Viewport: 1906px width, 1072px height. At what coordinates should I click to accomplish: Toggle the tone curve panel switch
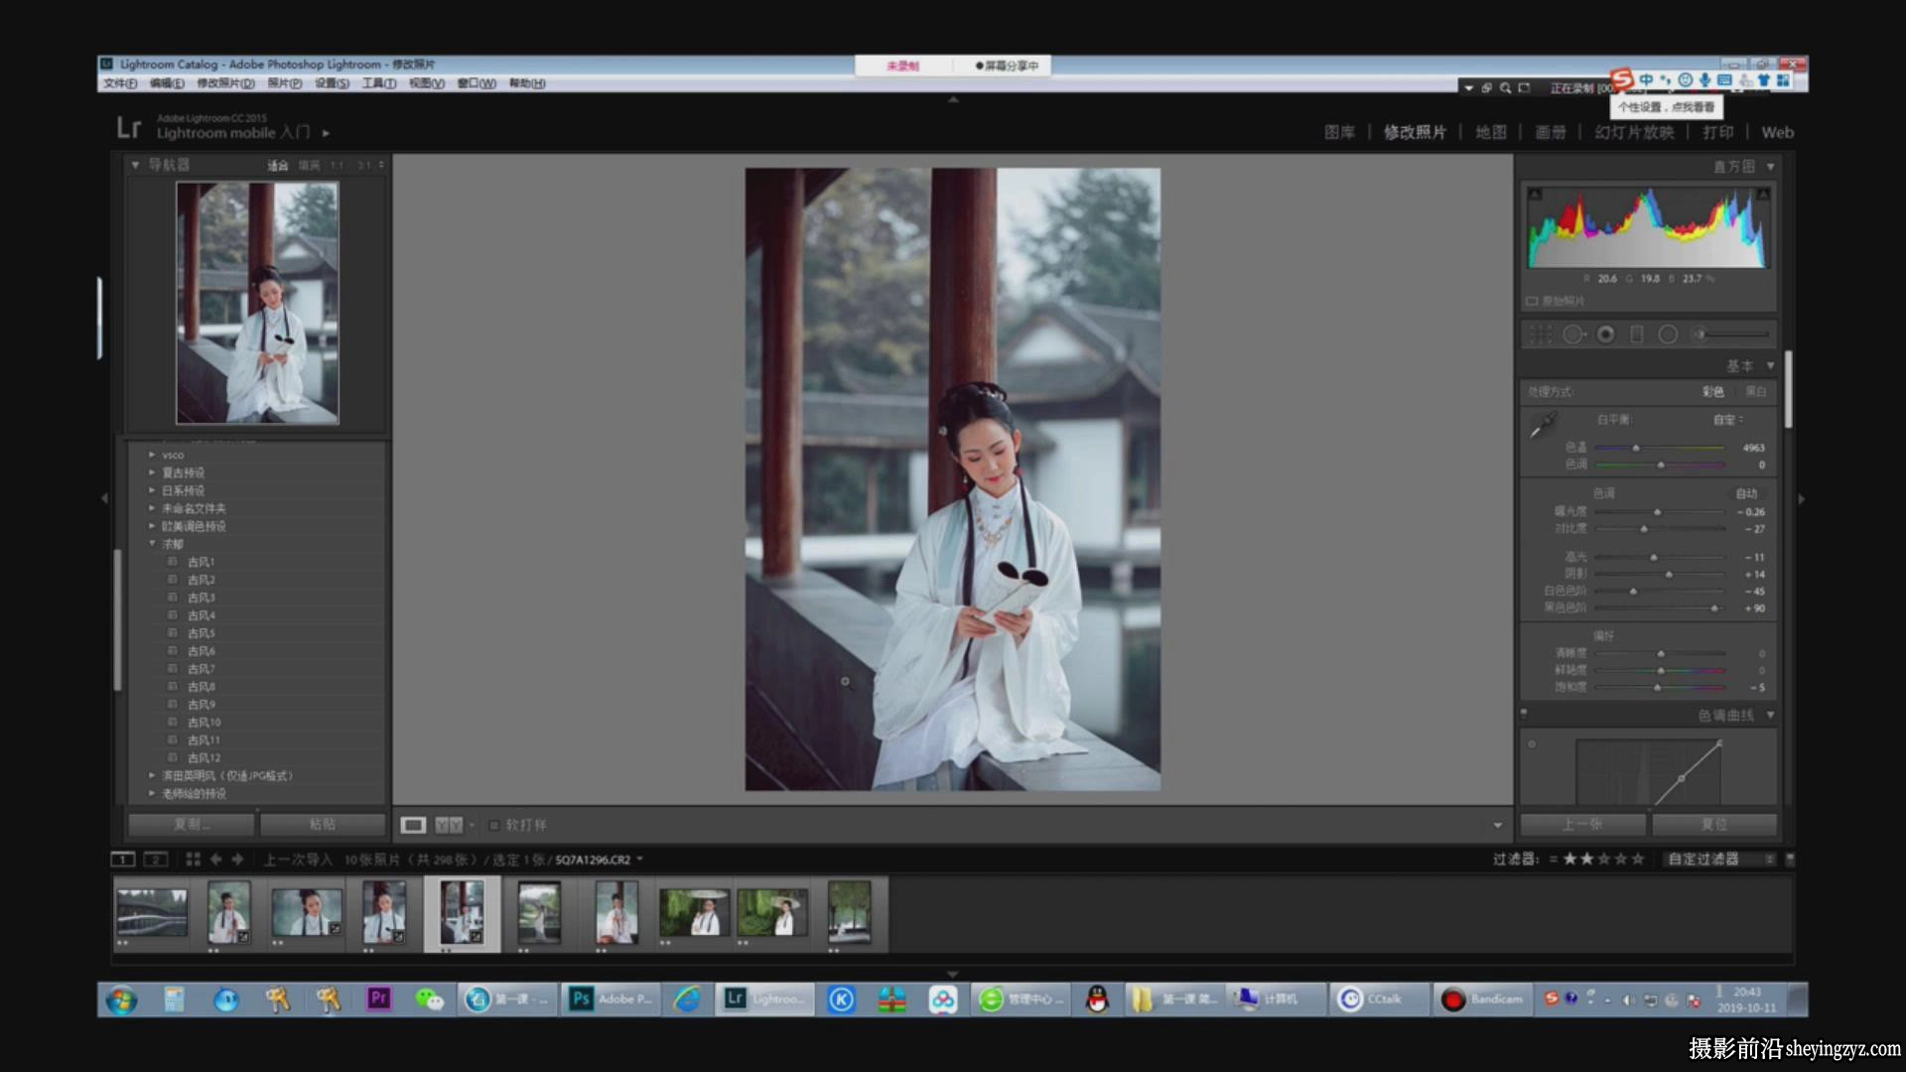click(1524, 713)
